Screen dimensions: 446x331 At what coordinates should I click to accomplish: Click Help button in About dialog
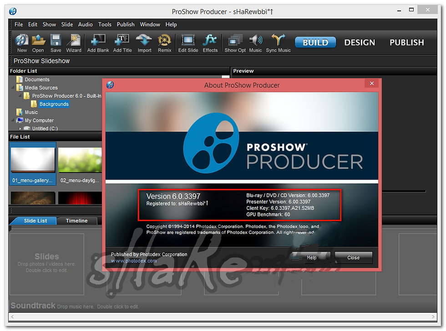311,257
